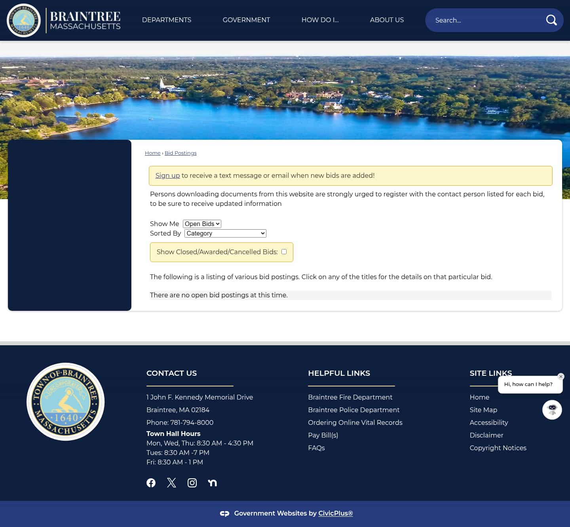This screenshot has width=570, height=527.
Task: Open the chatbot robot assistant icon
Action: [x=552, y=410]
